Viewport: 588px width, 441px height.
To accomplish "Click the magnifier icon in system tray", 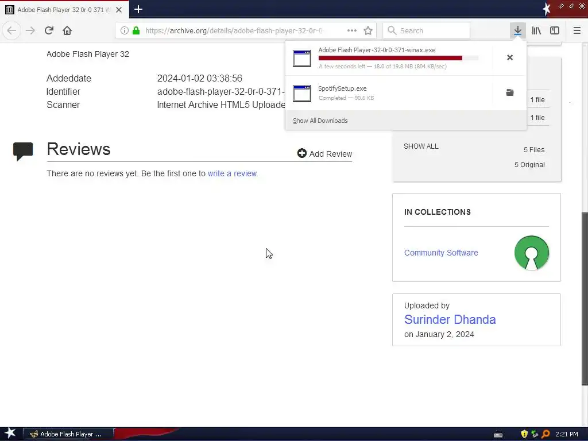I will (546, 434).
